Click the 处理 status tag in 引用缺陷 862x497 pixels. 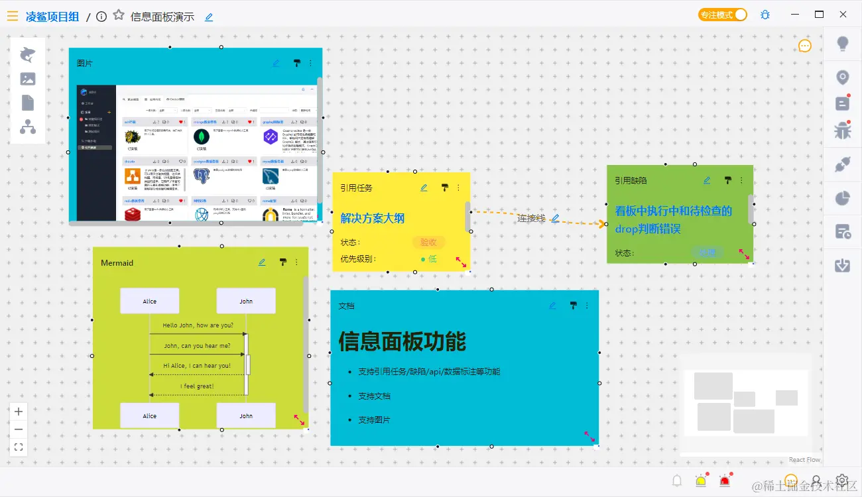708,252
